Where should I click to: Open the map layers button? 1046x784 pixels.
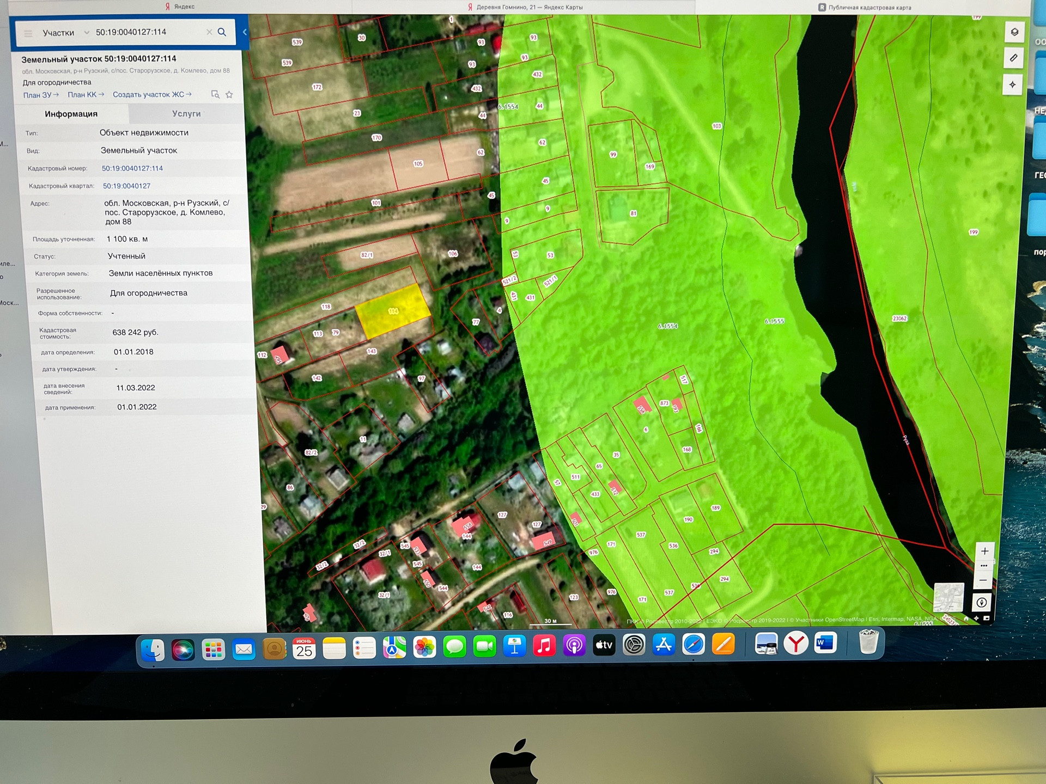[1014, 32]
